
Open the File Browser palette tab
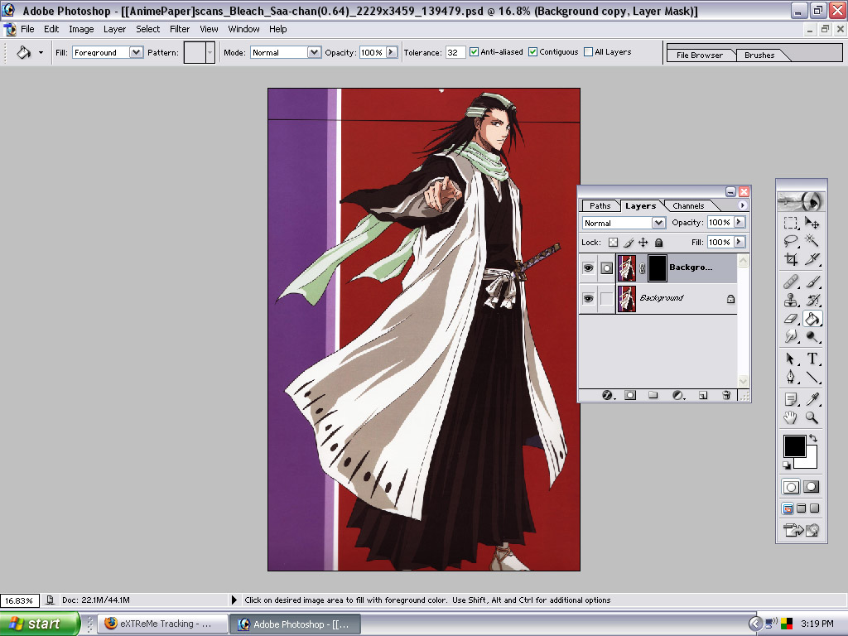click(699, 55)
